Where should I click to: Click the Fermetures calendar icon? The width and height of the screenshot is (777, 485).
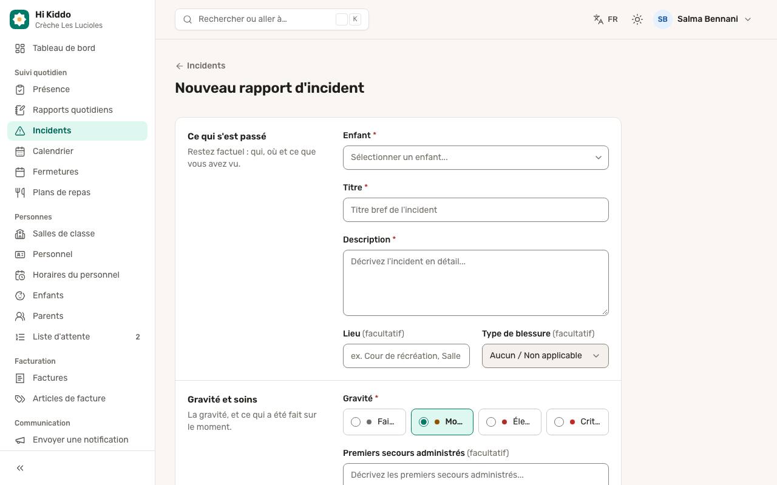coord(20,172)
